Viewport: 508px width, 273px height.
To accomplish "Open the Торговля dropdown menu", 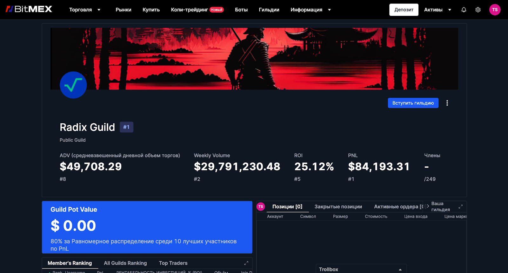I will coord(85,10).
